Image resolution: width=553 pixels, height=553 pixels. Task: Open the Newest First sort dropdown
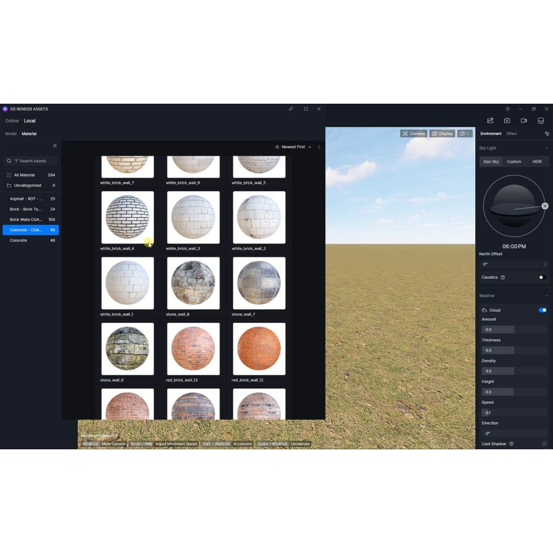pyautogui.click(x=293, y=147)
